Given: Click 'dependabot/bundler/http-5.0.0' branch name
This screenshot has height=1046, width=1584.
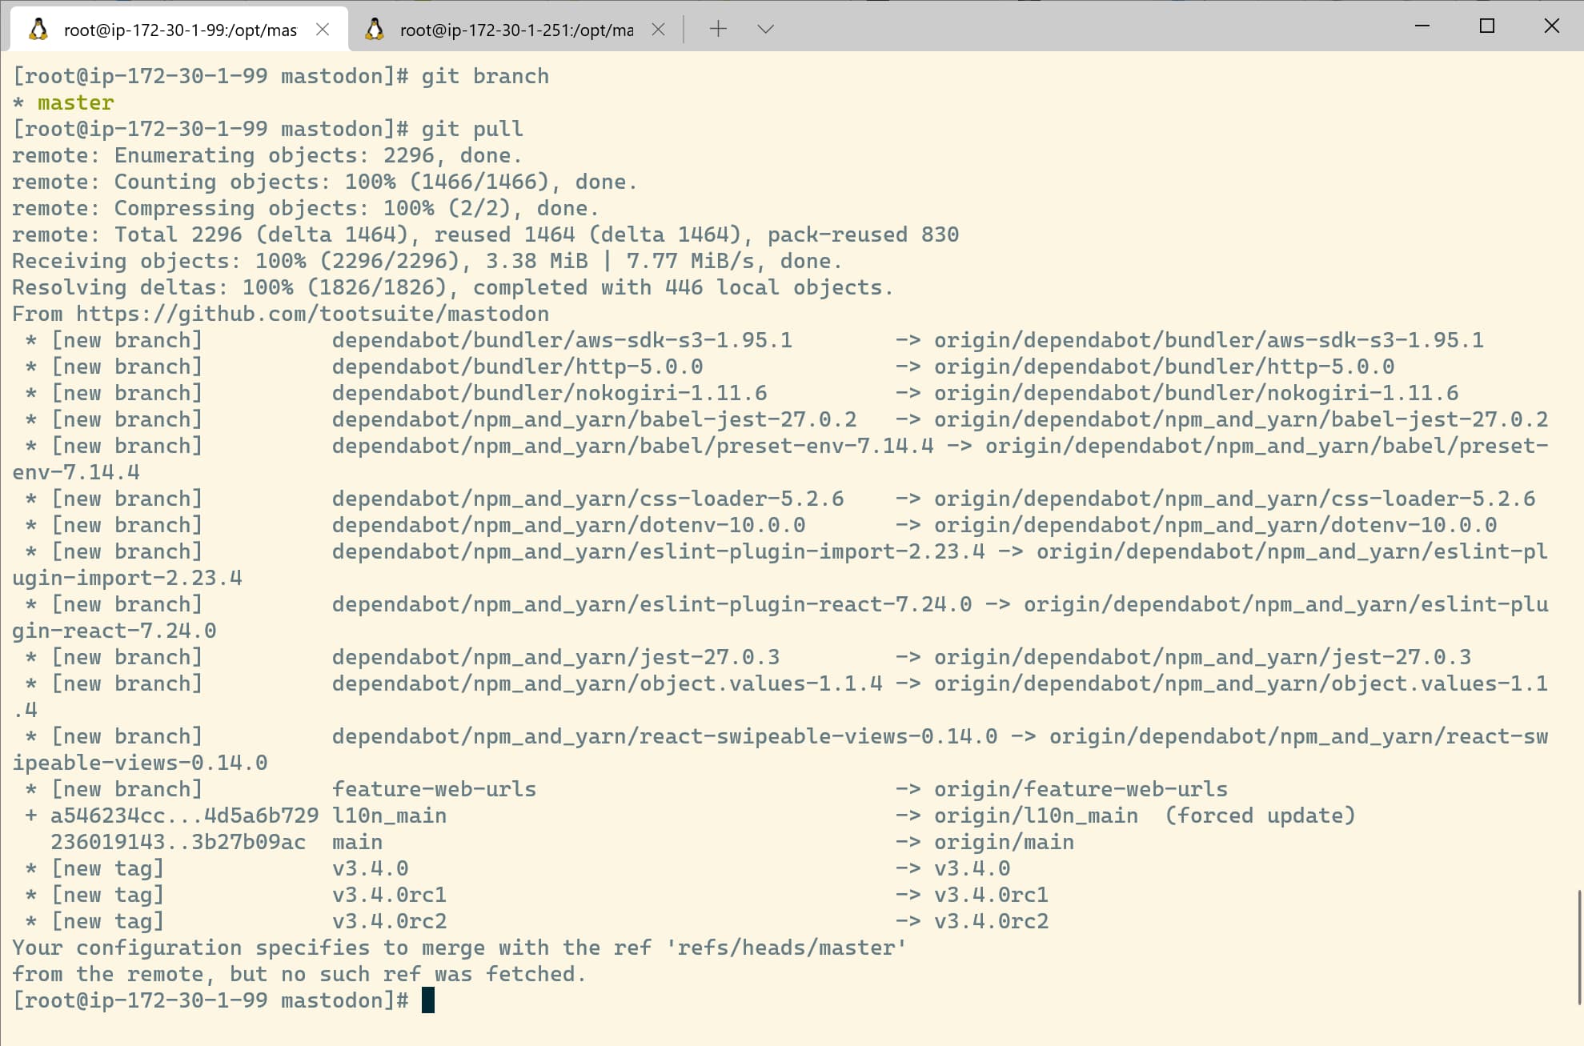Looking at the screenshot, I should click(517, 367).
